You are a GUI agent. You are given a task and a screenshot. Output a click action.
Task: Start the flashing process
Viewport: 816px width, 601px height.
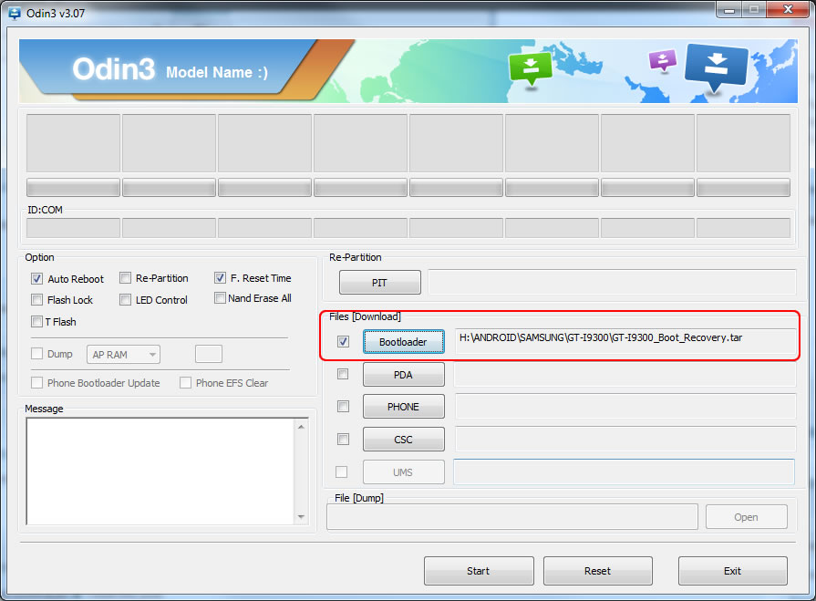479,571
